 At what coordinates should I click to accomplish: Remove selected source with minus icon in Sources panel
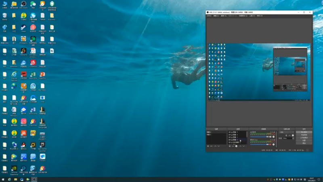(233, 146)
